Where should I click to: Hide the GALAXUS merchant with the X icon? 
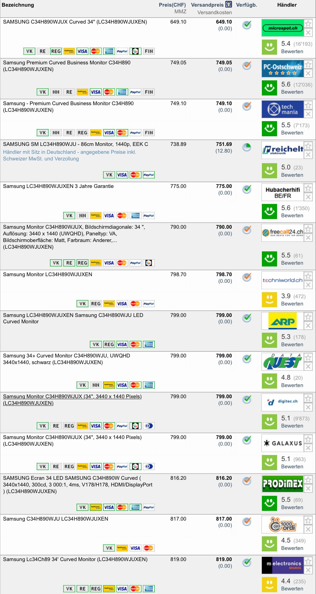coord(308,448)
